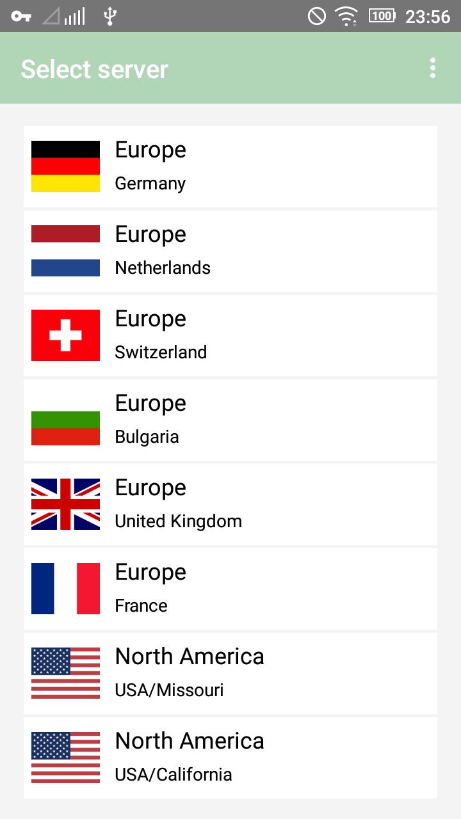Tap the flag beside USA/California
This screenshot has height=819, width=461.
(x=65, y=758)
